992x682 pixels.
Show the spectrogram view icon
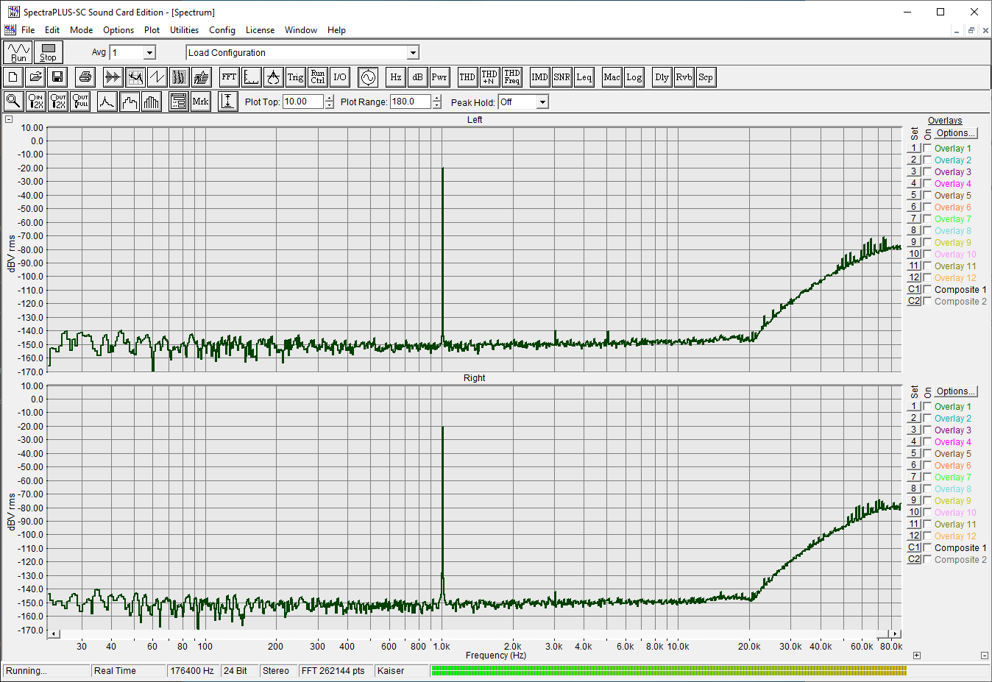point(179,77)
